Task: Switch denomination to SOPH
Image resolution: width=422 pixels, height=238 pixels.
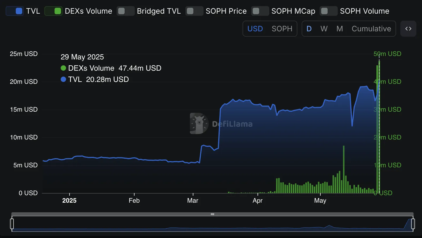Action: click(282, 29)
